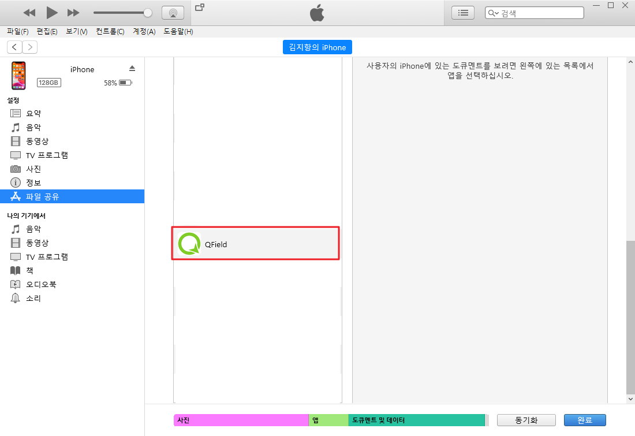Select 정보 in the sidebar
Image resolution: width=635 pixels, height=436 pixels.
point(31,182)
